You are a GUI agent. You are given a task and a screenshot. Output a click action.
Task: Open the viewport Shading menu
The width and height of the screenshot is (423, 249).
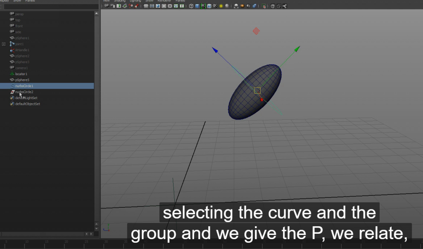pos(119,1)
